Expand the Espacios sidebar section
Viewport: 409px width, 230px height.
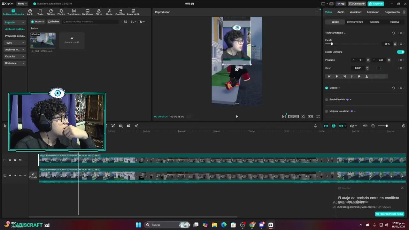[14, 56]
